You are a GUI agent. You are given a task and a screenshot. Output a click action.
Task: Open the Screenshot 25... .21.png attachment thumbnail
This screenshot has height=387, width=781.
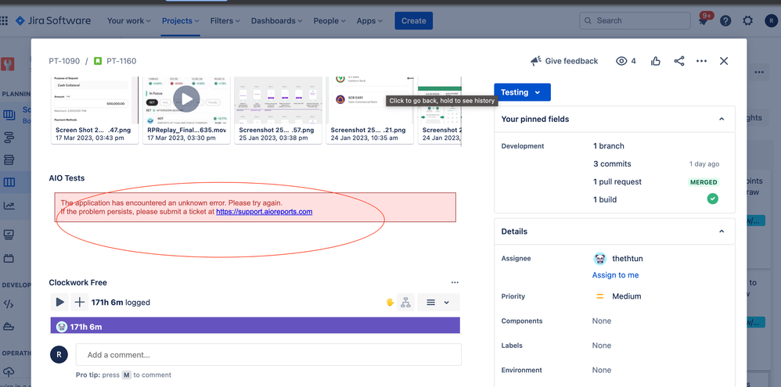[369, 110]
